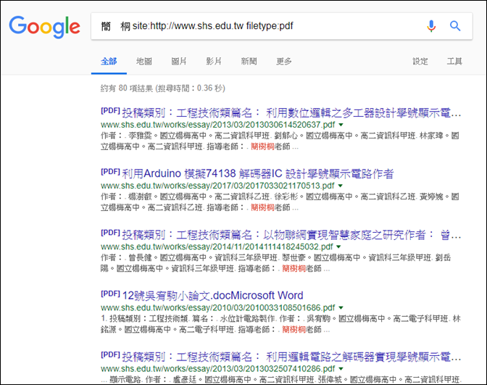
Task: Click the Google logo
Action: tap(44, 27)
